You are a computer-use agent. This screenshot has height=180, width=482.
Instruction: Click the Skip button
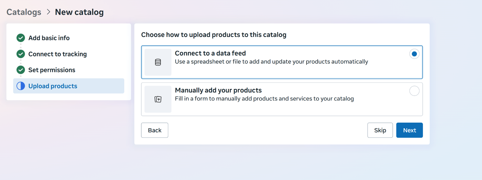(380, 130)
